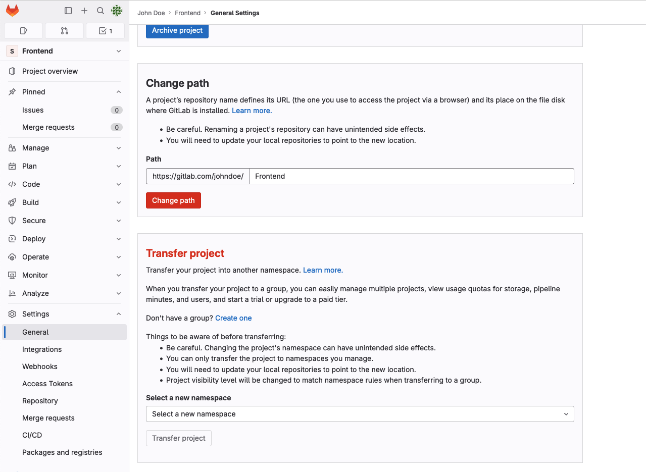Open merge requests icon in top bar
Viewport: 646px width, 472px height.
[x=64, y=31]
